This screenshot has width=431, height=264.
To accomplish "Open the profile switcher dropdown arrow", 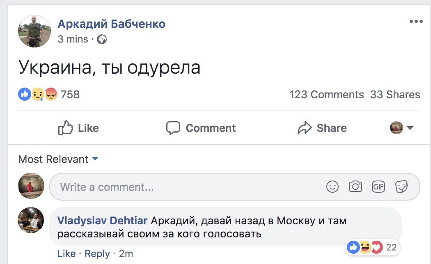I will pos(410,128).
